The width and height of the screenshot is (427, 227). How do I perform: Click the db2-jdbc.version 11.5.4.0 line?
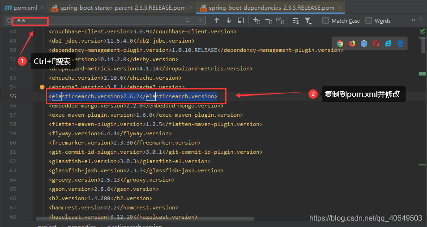121,41
